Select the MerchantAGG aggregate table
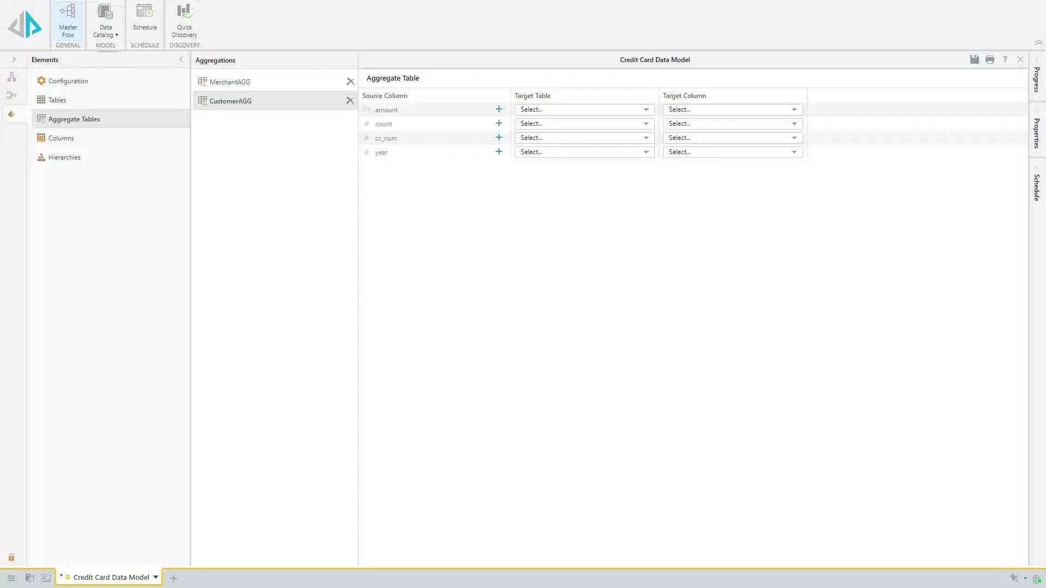 click(x=230, y=82)
